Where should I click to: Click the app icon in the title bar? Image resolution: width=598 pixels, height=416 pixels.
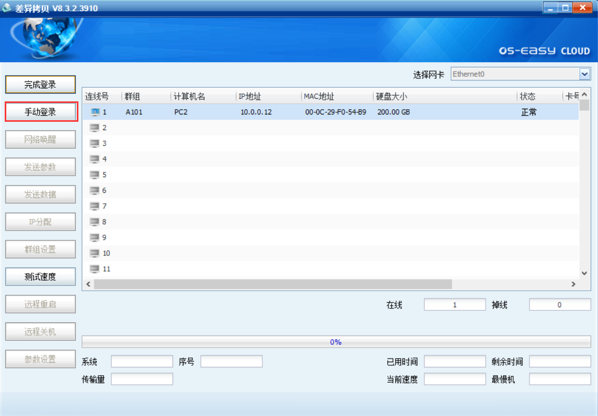point(7,8)
